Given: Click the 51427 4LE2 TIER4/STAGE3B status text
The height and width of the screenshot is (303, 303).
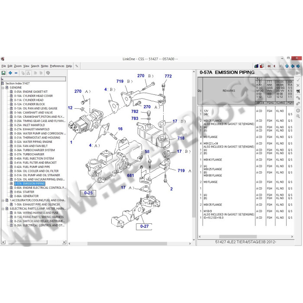Looking at the screenshot, I should point(245,242).
